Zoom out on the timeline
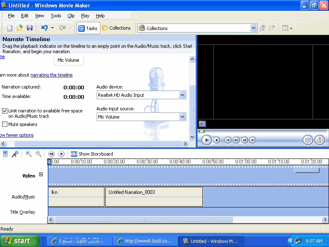 click(x=38, y=154)
